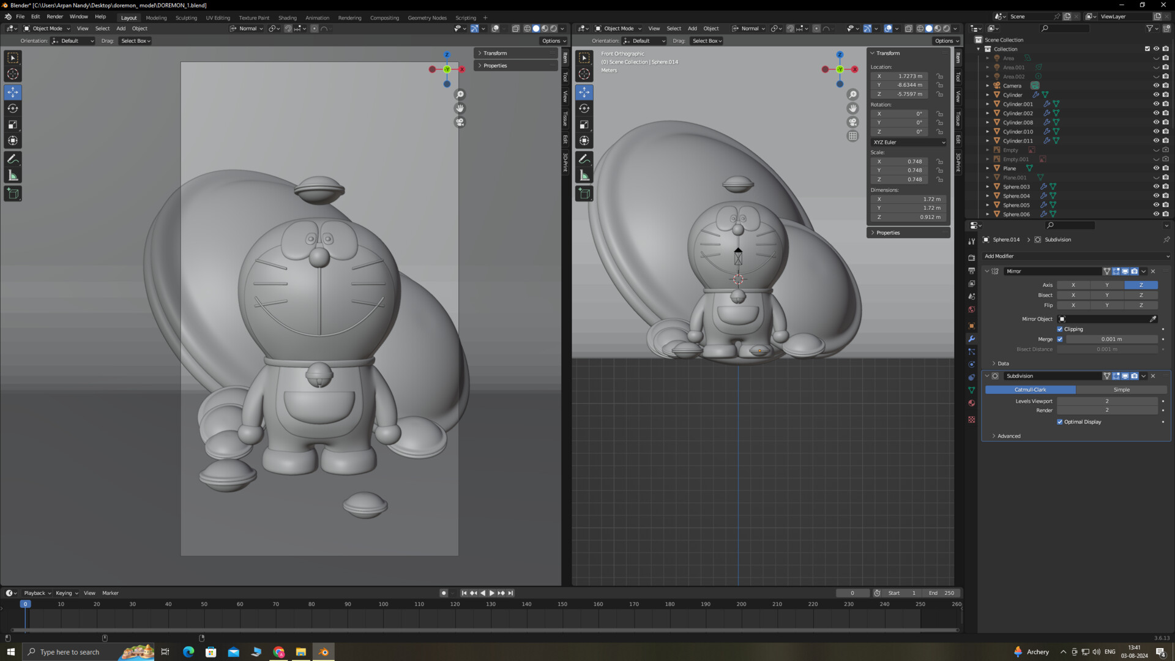This screenshot has height=661, width=1175.
Task: Switch orthographic/perspective grid icon in right viewport
Action: pos(852,136)
